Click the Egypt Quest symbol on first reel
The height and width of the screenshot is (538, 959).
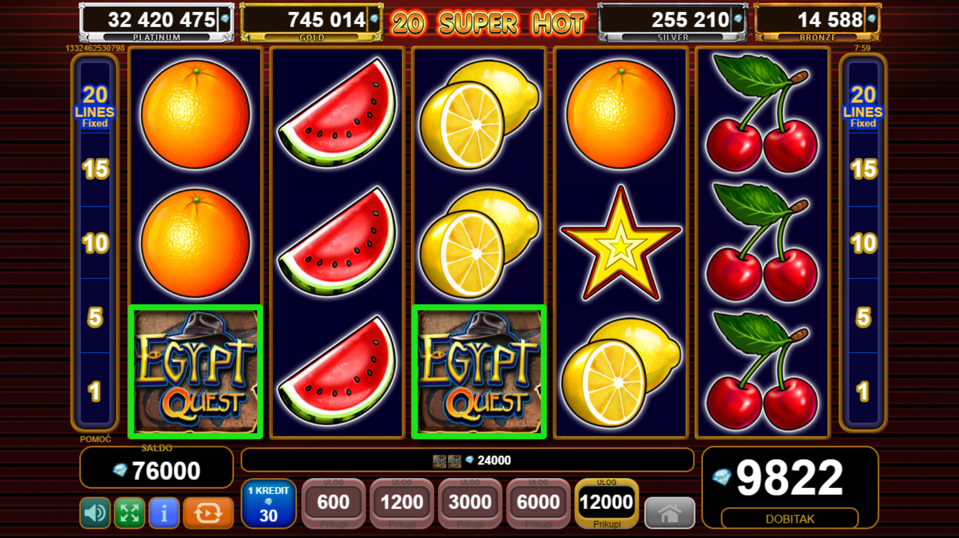click(195, 372)
